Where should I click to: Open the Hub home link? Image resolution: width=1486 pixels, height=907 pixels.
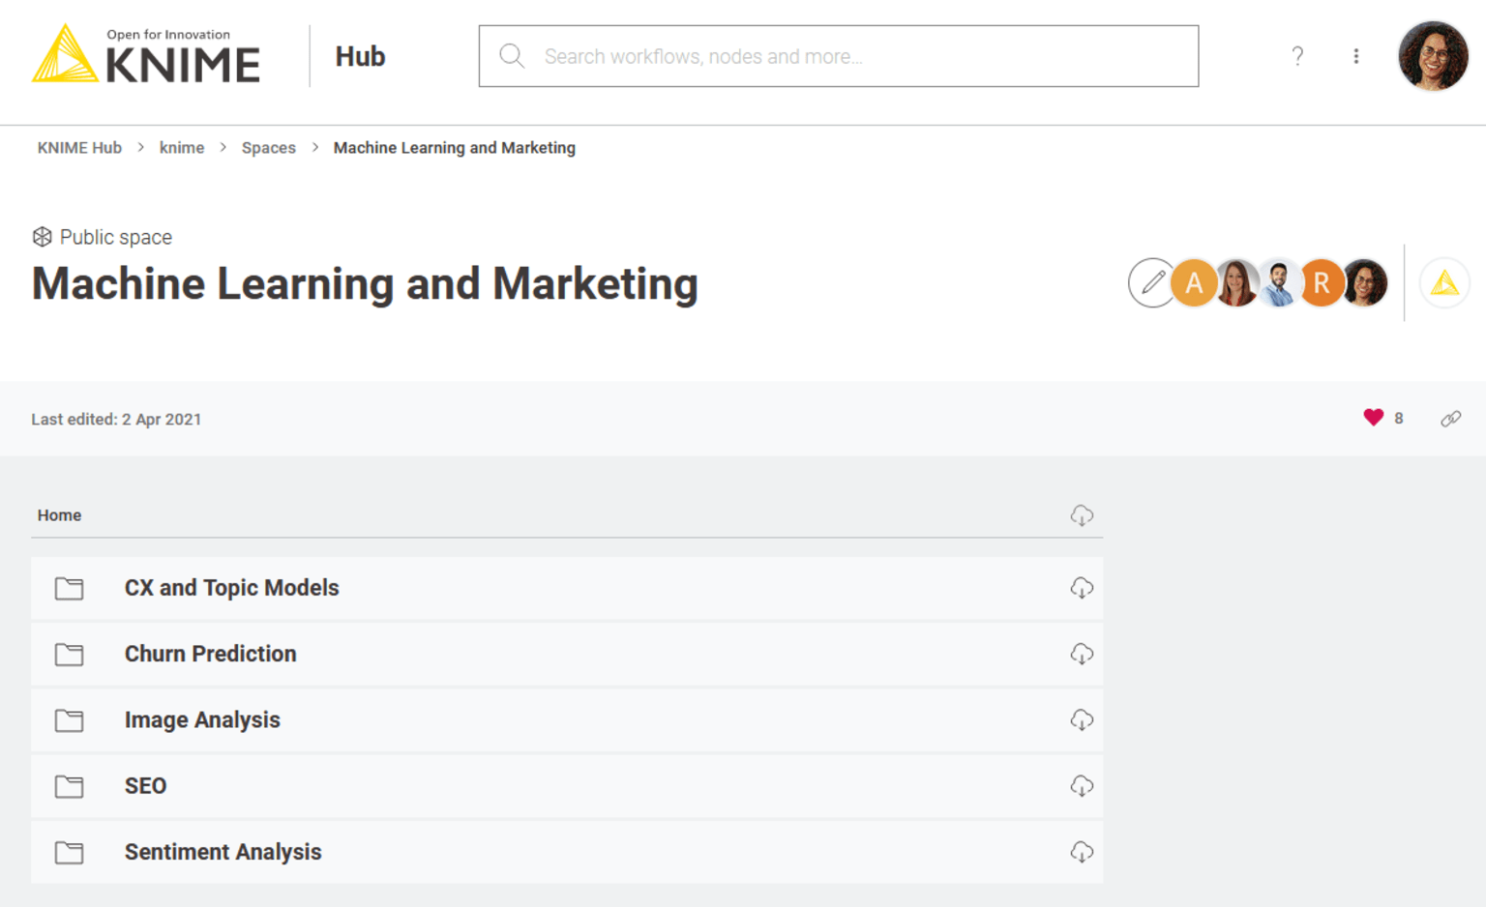click(360, 57)
